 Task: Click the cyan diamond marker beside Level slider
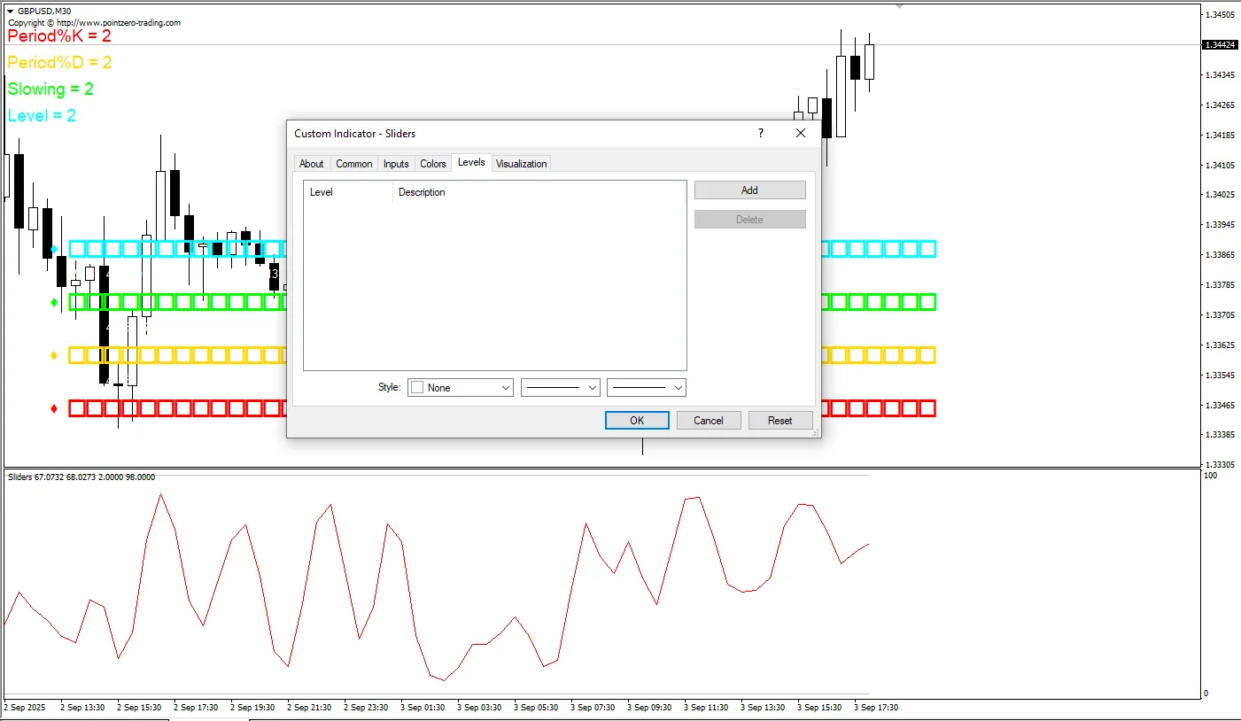(x=55, y=249)
